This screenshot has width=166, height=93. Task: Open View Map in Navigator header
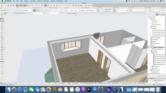[x=160, y=15]
